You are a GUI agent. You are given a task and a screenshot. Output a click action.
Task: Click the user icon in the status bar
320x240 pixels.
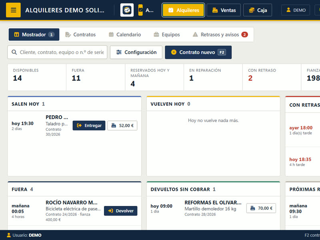coord(9,235)
